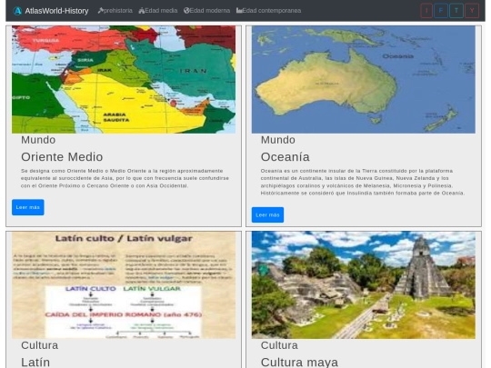Click the Oceanía description paragraph
The height and width of the screenshot is (368, 491).
click(363, 182)
